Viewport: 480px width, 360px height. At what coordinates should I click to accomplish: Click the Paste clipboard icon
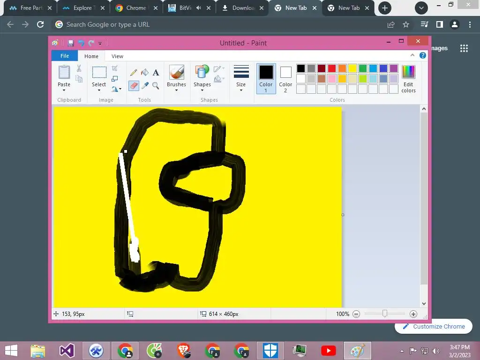pyautogui.click(x=64, y=72)
